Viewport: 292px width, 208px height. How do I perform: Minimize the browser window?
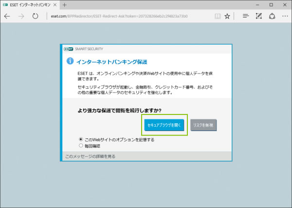click(x=257, y=5)
